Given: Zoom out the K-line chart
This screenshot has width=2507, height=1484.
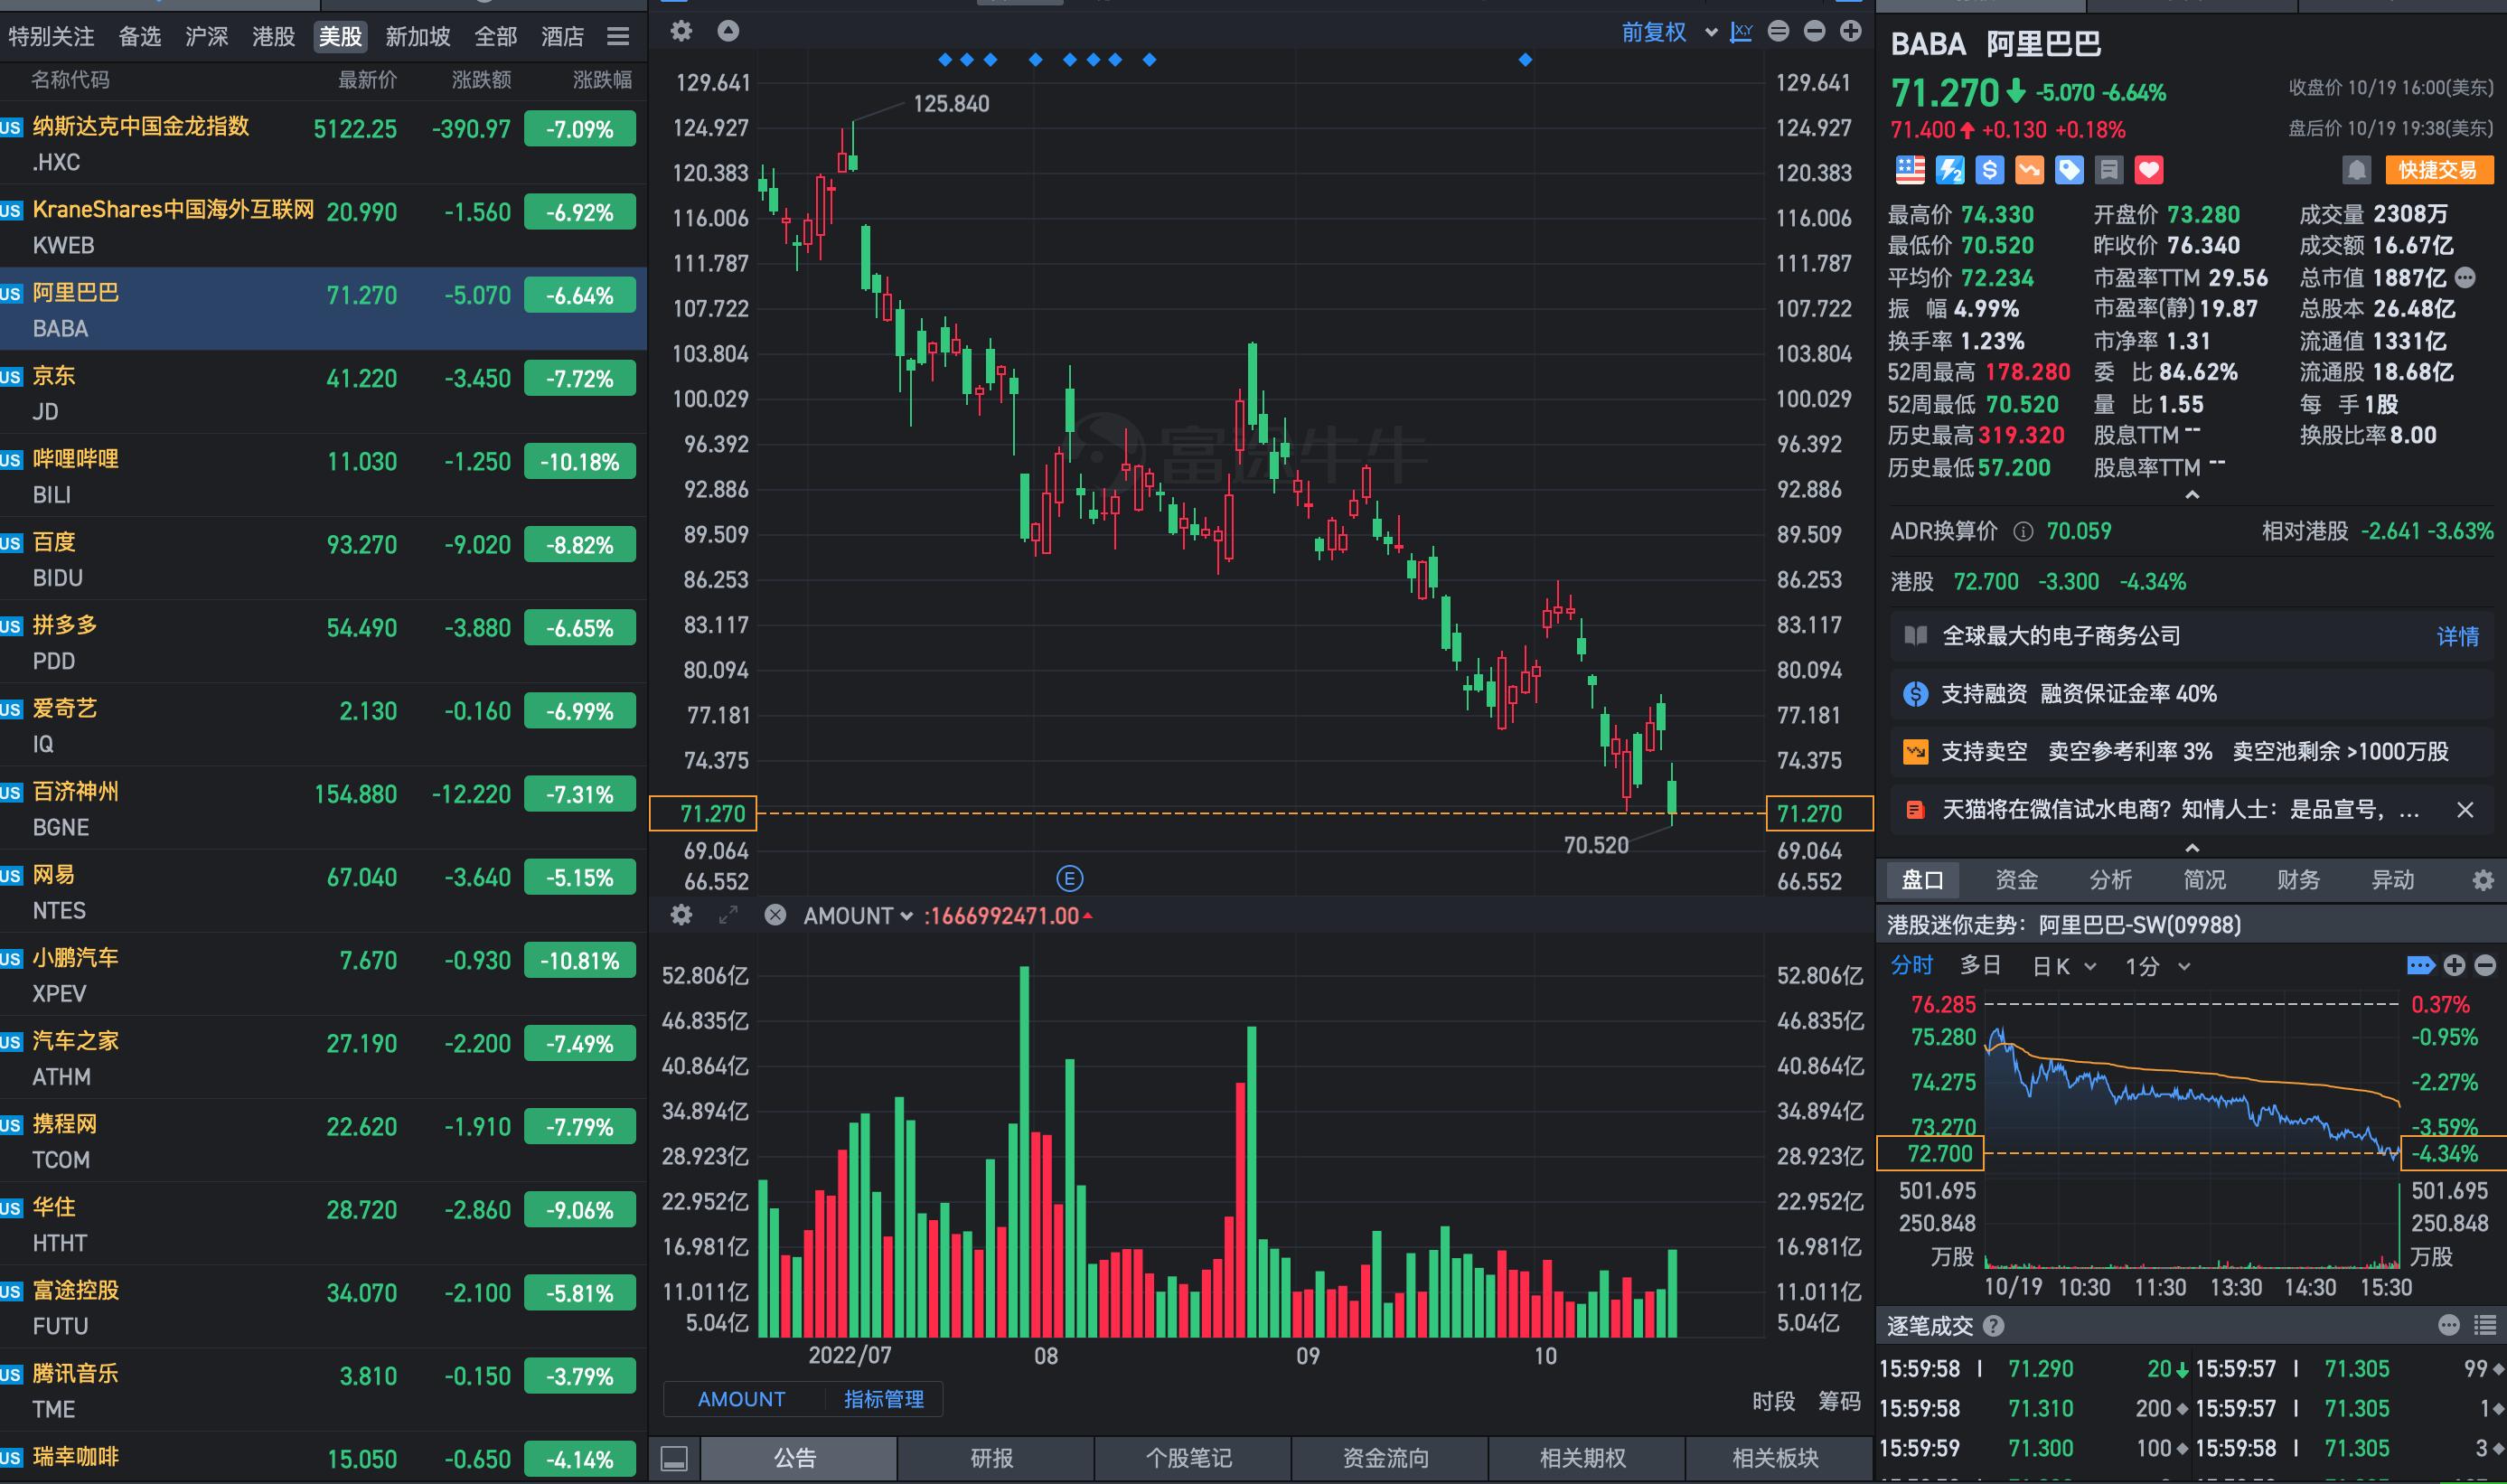Looking at the screenshot, I should tap(1814, 31).
